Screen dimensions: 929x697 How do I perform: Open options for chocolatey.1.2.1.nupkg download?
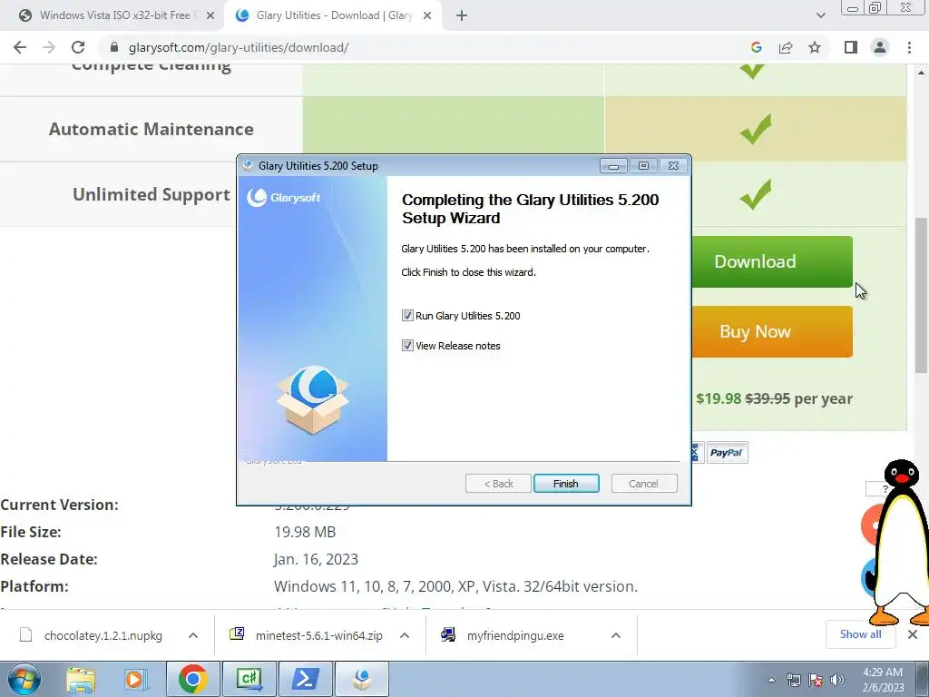193,635
